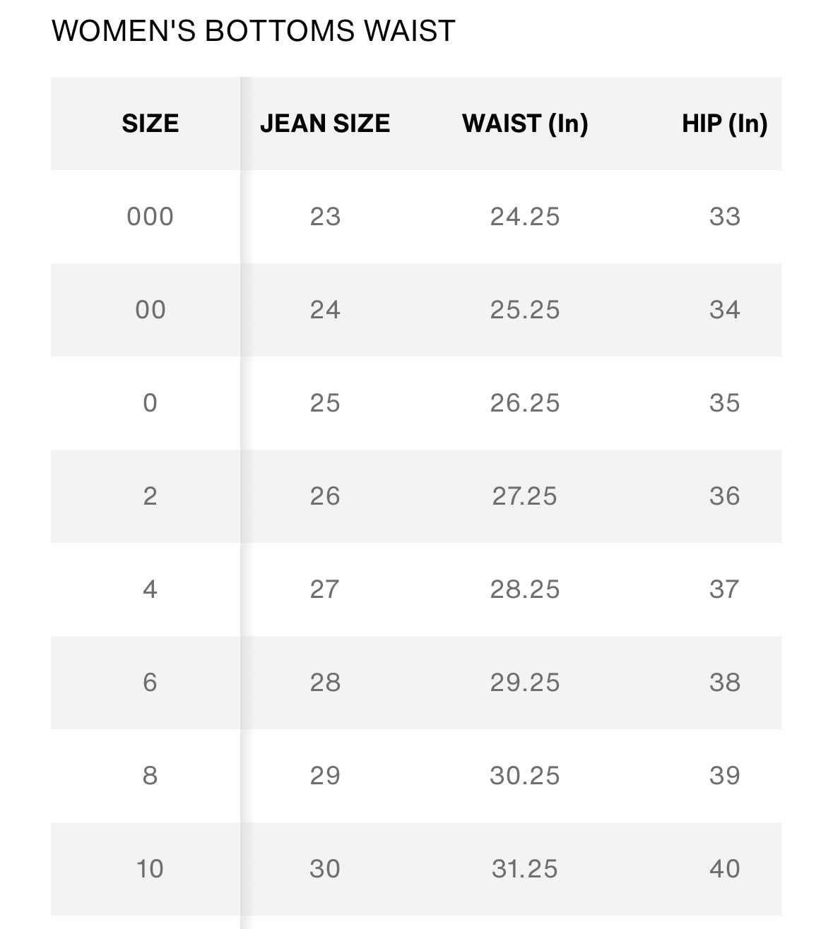Select jean size 27 in the table
The image size is (833, 929).
coord(325,589)
